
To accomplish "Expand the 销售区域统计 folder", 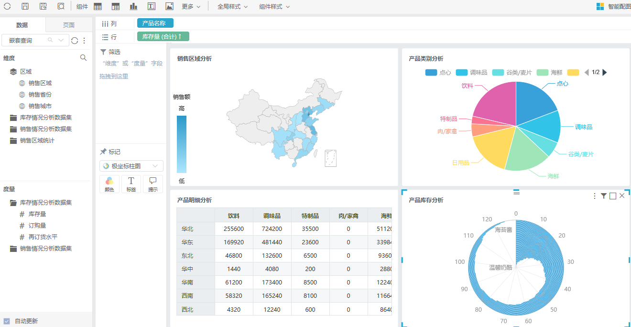I will click(x=13, y=141).
